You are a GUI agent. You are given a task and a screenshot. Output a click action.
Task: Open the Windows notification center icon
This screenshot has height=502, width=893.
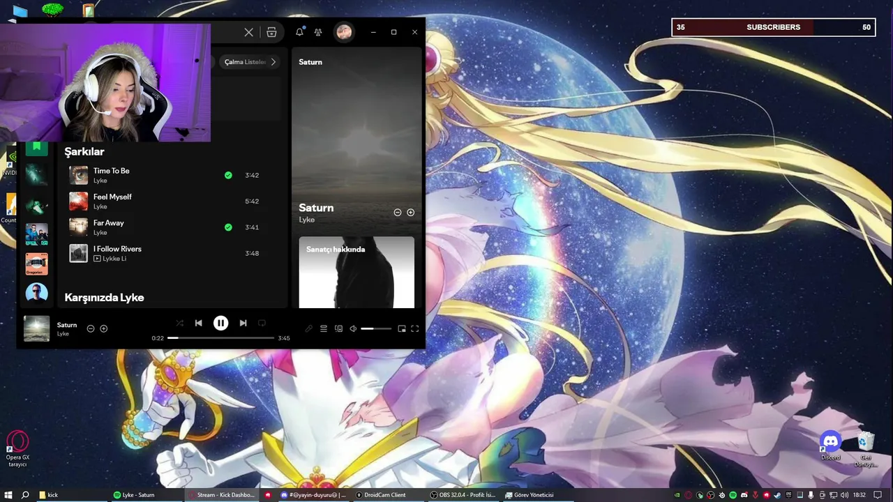coord(878,495)
